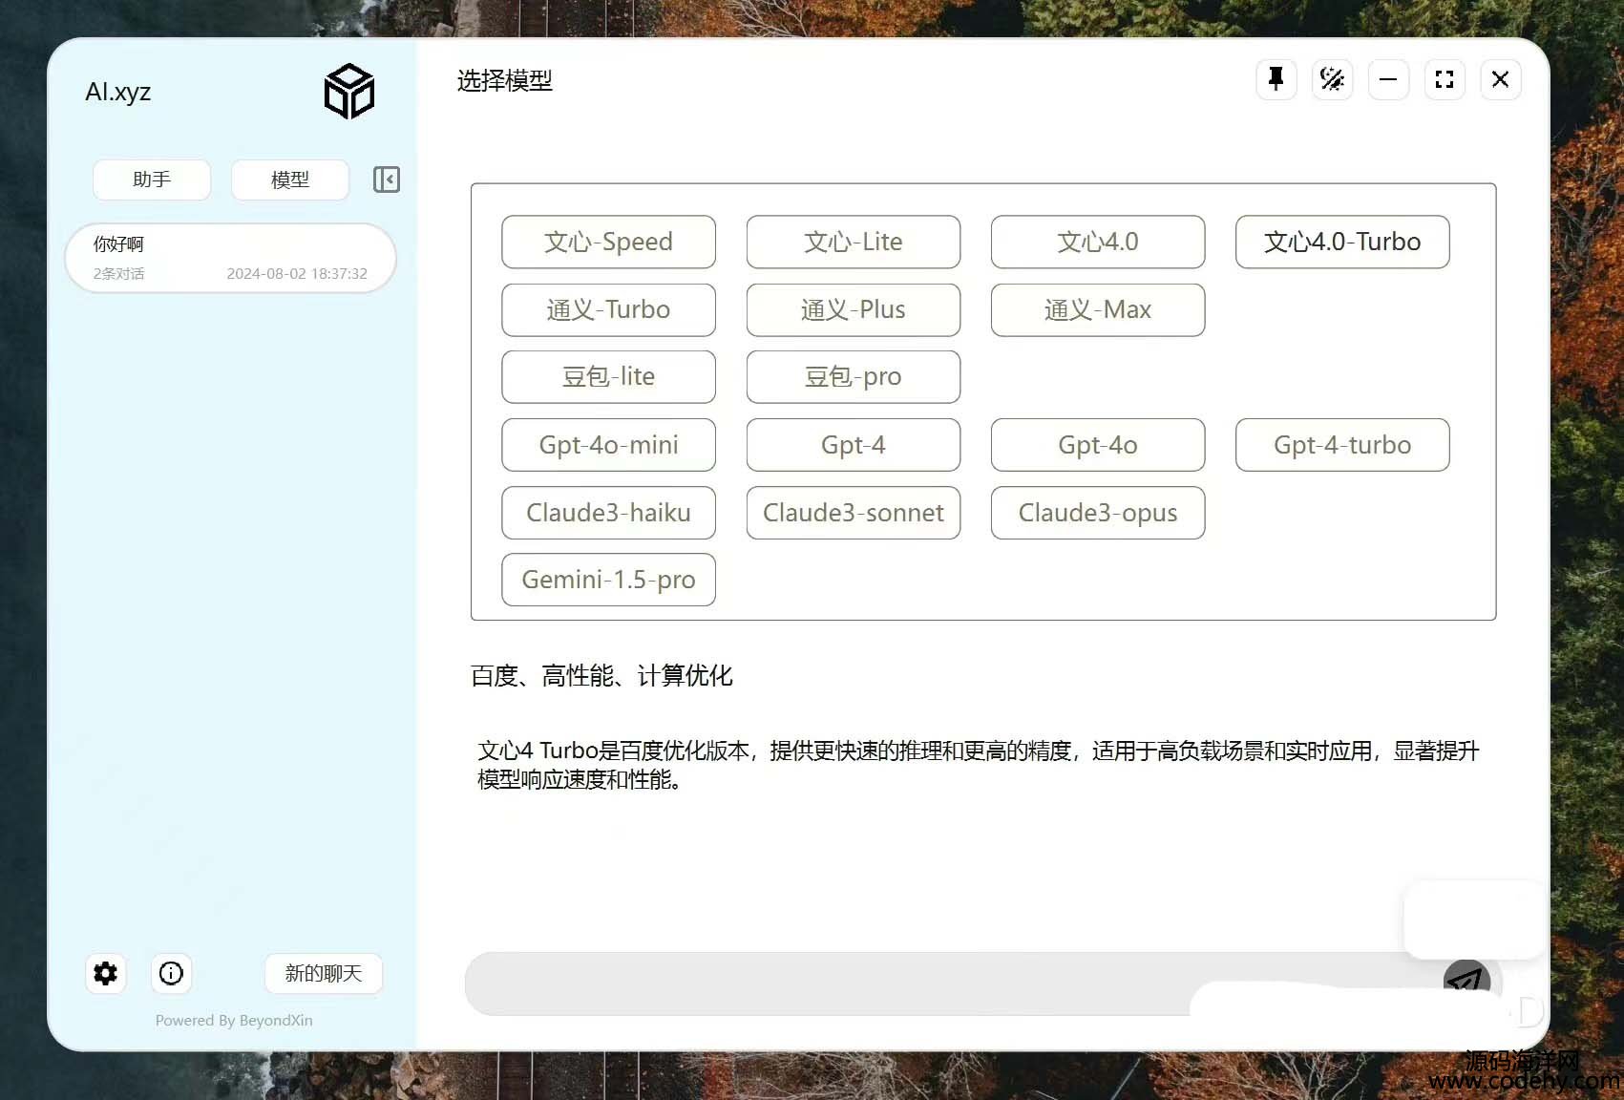This screenshot has width=1624, height=1100.
Task: Pick the 豆包-lite model
Action: click(x=608, y=376)
